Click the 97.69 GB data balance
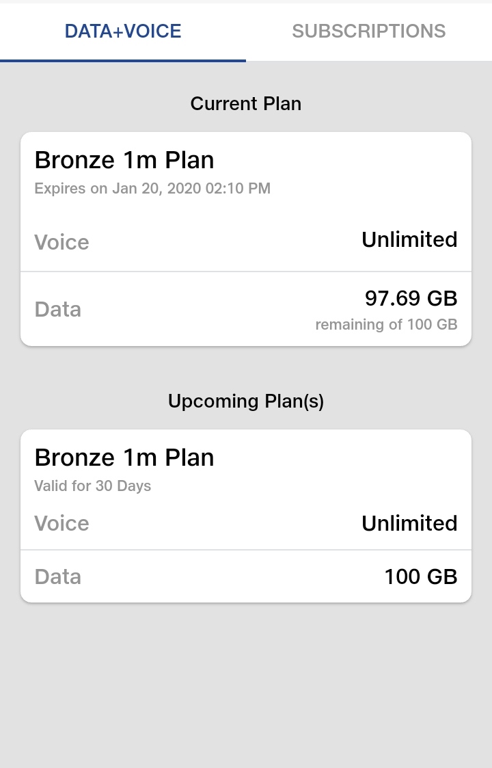The width and height of the screenshot is (492, 768). coord(411,298)
